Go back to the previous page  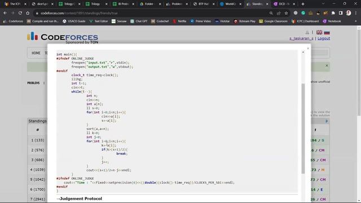click(x=5, y=13)
